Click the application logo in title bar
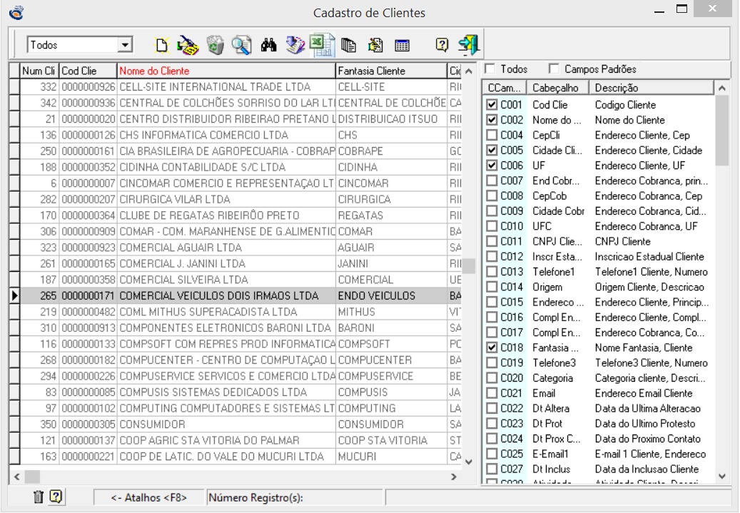 point(16,12)
